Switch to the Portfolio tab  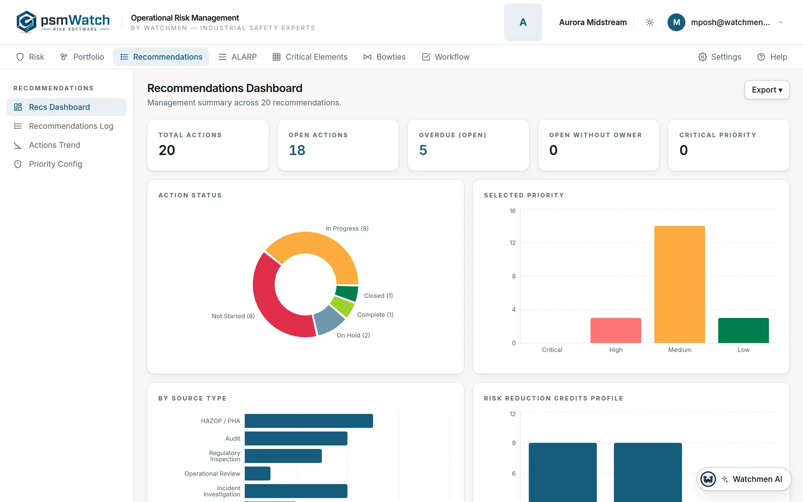pos(82,57)
